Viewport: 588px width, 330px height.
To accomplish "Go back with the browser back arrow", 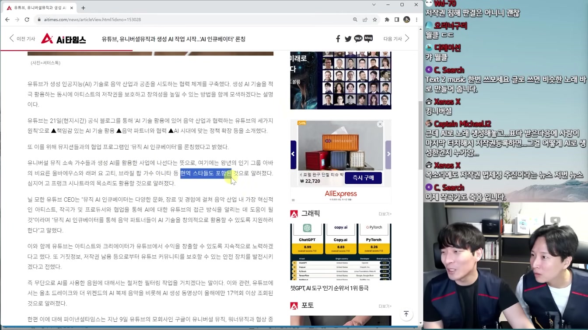I will tap(7, 20).
